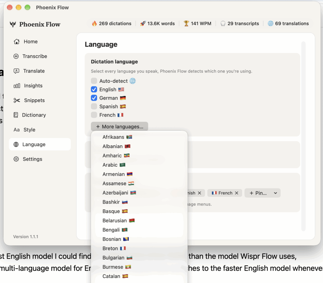Click the globe icon next to Auto-detect

(133, 81)
